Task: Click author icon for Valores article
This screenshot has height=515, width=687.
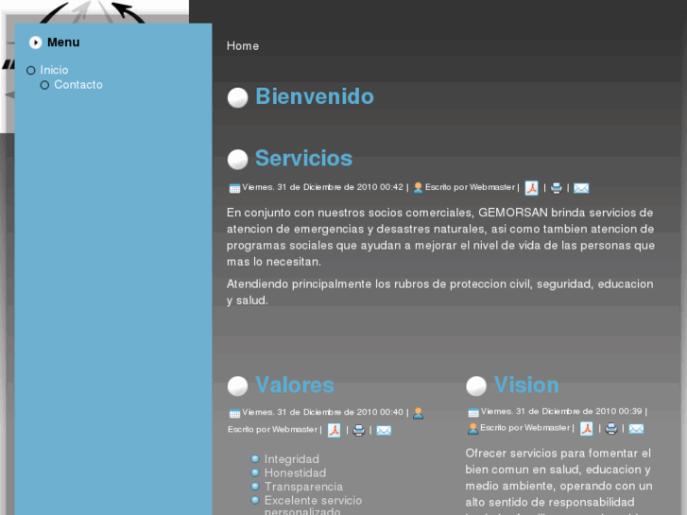Action: pos(418,413)
